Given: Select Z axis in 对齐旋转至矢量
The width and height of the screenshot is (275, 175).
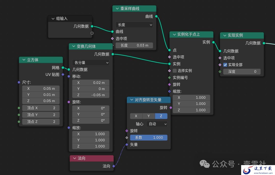Looking at the screenshot, I should tap(161, 116).
